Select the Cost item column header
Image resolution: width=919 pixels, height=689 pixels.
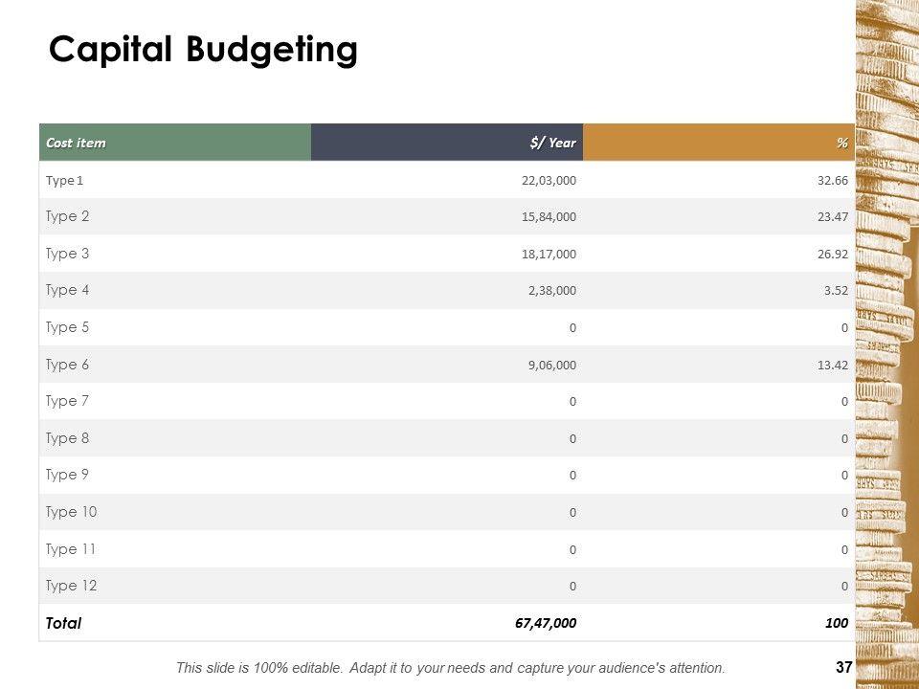[x=76, y=143]
